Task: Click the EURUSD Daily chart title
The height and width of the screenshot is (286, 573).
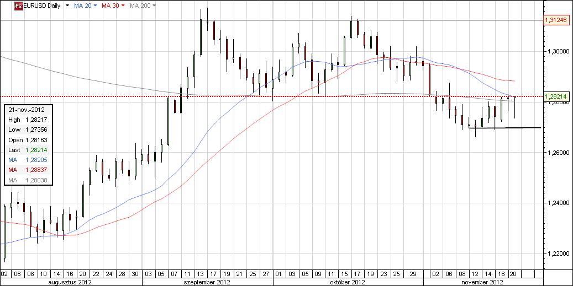Action: pyautogui.click(x=42, y=6)
